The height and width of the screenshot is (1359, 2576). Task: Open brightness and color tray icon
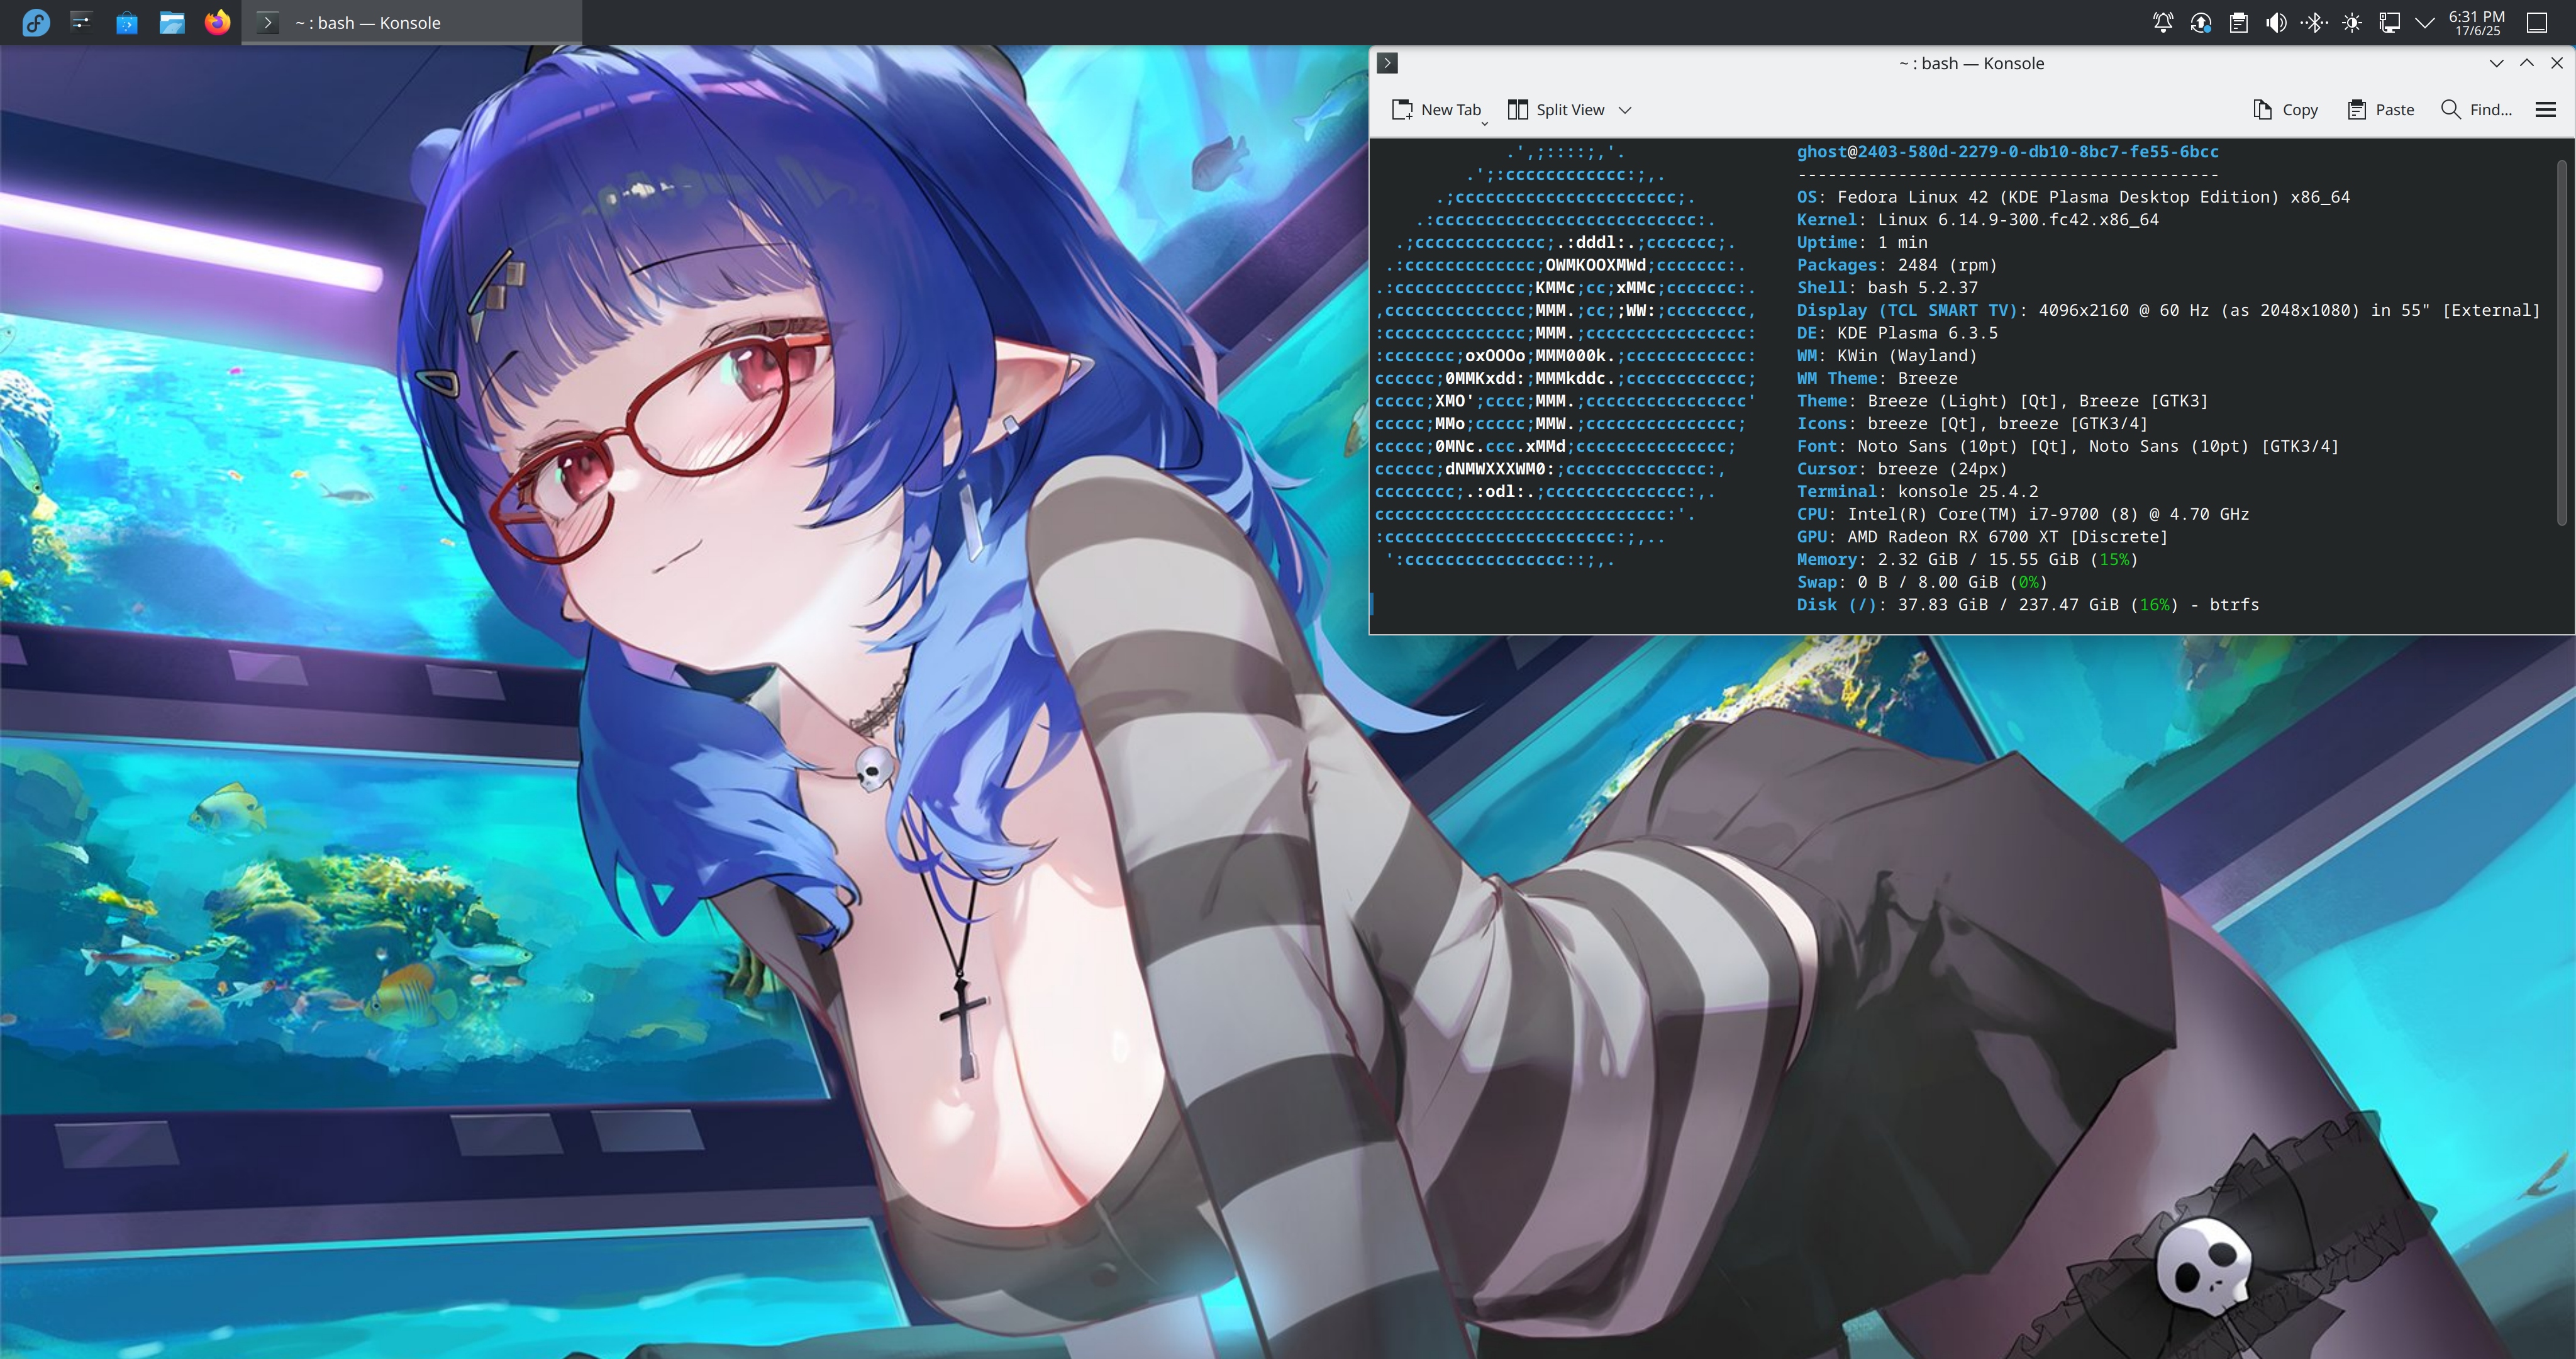click(2352, 22)
